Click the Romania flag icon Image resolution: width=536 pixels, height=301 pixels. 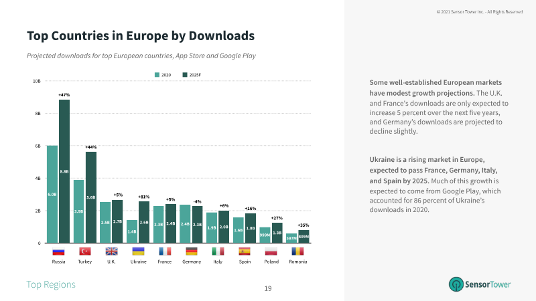[298, 252]
